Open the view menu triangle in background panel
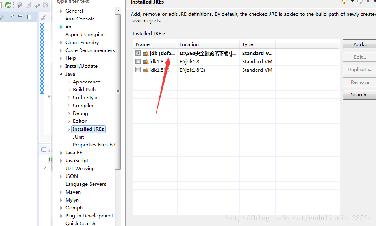The width and height of the screenshot is (376, 226). point(12,16)
